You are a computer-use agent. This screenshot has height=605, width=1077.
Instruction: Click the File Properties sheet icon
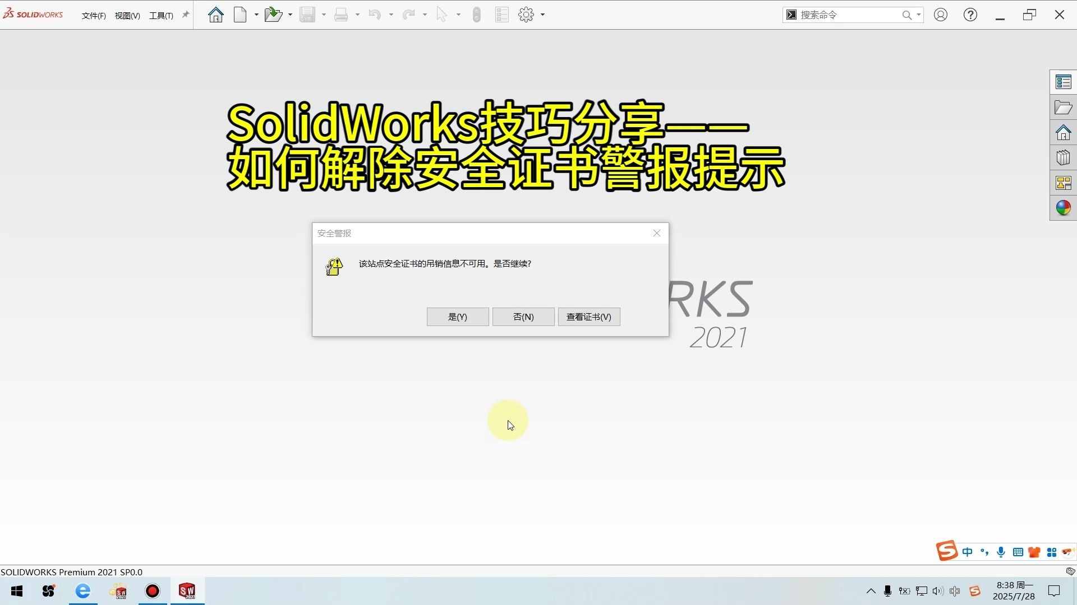(x=502, y=15)
